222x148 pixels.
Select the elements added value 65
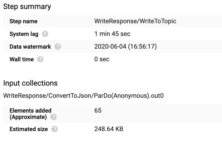98,110
